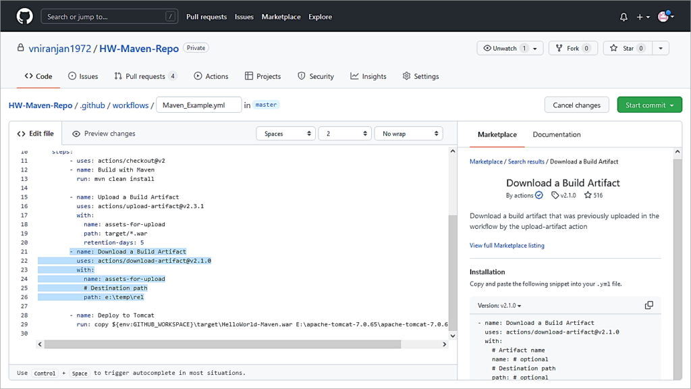Open the notifications bell
Image resolution: width=691 pixels, height=389 pixels.
coord(624,17)
